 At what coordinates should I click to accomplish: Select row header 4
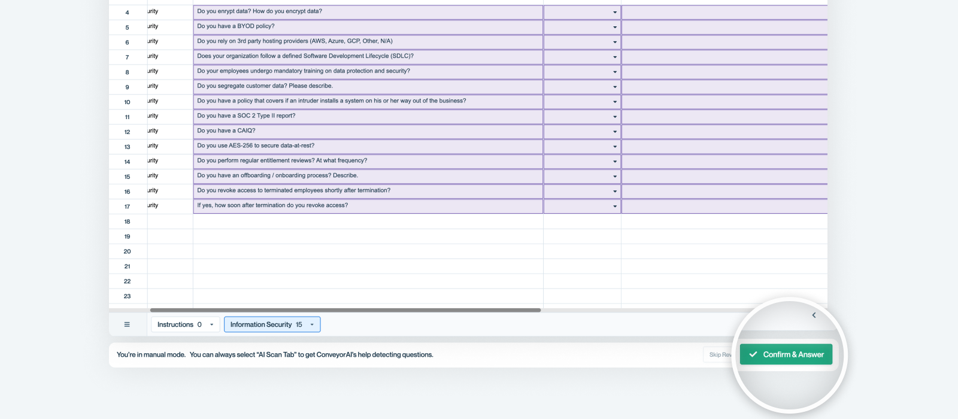(128, 13)
